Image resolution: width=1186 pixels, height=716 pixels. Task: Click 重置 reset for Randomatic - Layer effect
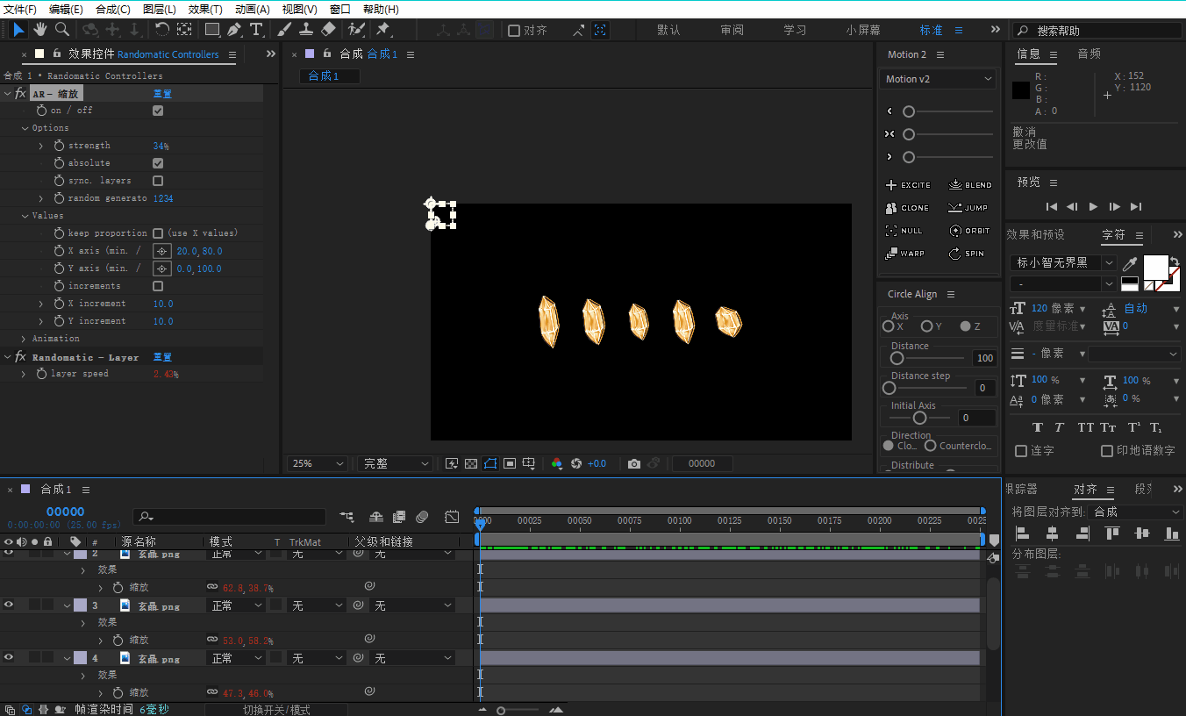(x=162, y=357)
